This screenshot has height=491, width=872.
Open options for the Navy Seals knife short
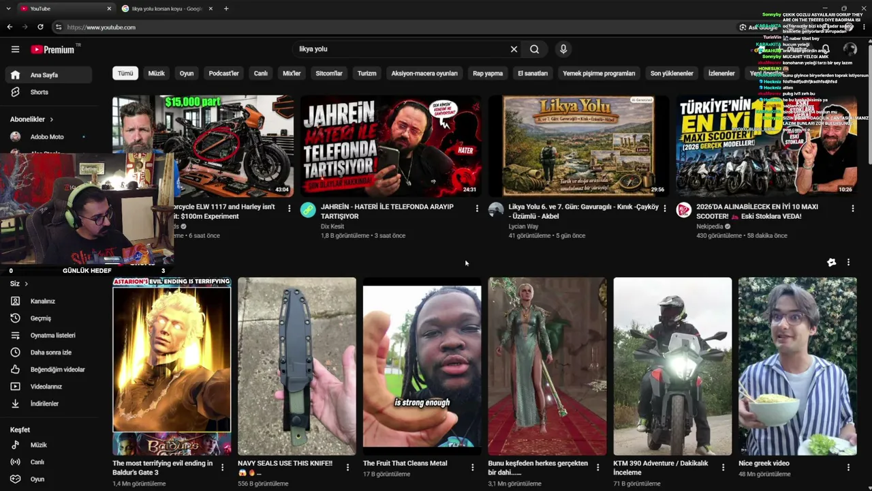[x=347, y=467]
